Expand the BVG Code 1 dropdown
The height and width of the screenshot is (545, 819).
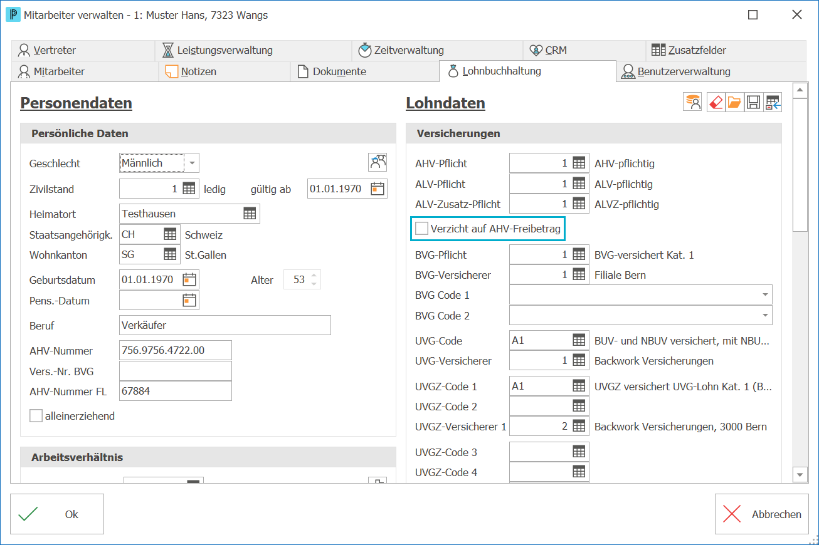pyautogui.click(x=765, y=294)
